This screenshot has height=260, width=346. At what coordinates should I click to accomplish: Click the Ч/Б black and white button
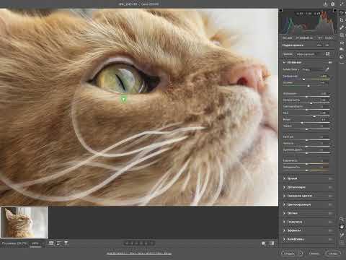click(x=327, y=45)
